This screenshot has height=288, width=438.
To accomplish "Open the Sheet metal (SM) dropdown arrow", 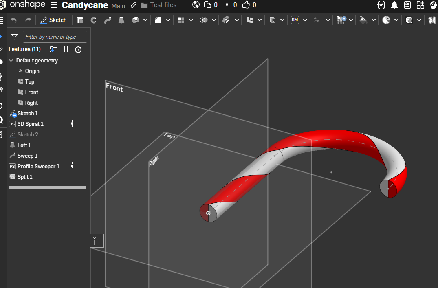I will pos(305,20).
